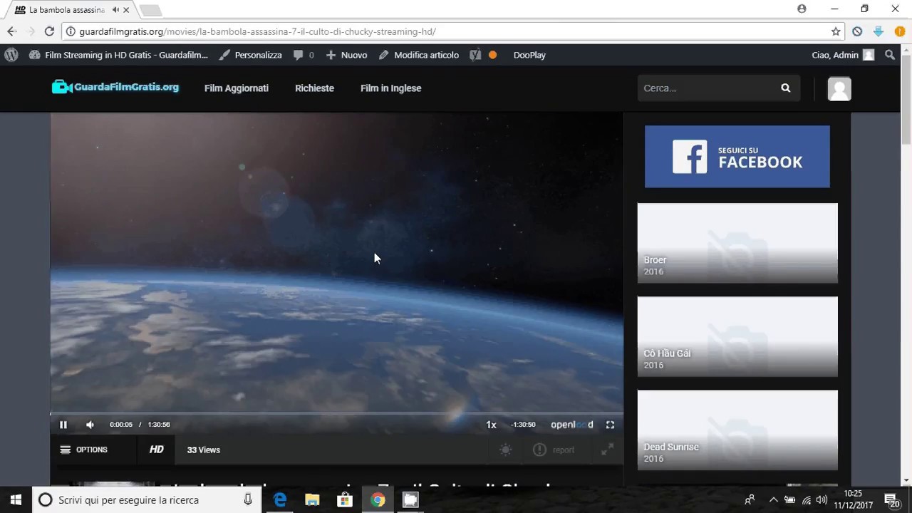Screen dimensions: 912x513
Task: Change playback speed 1x
Action: coord(491,425)
